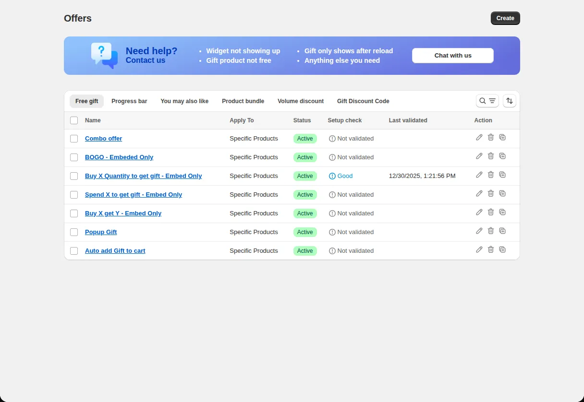584x402 pixels.
Task: Go to the Volume discount tab
Action: tap(301, 101)
